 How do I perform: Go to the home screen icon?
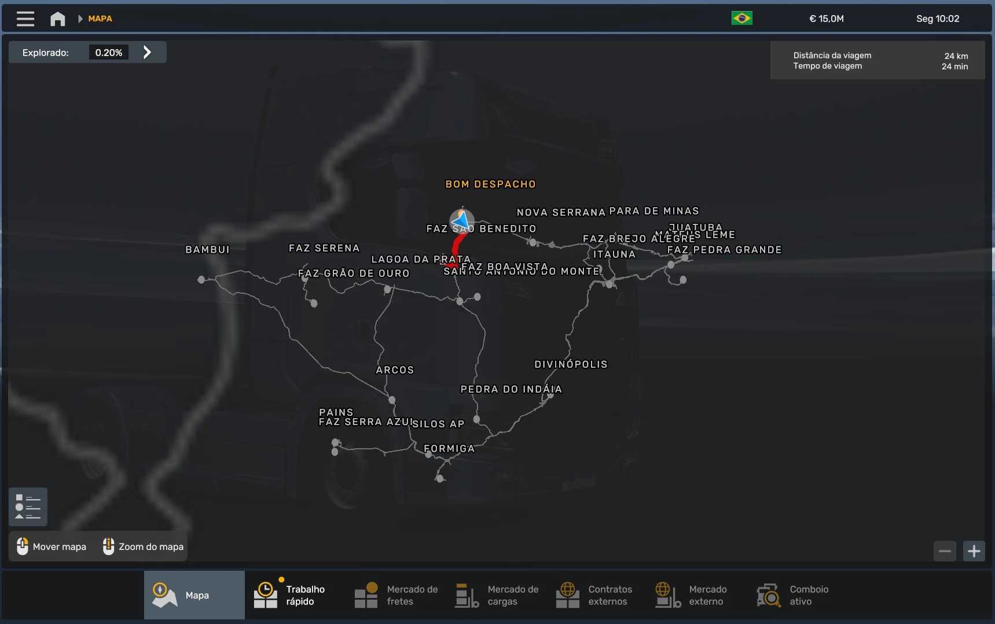pyautogui.click(x=57, y=19)
